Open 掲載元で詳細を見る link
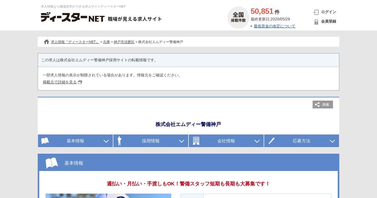Screen dimensions: 377x198 [x=60, y=82]
